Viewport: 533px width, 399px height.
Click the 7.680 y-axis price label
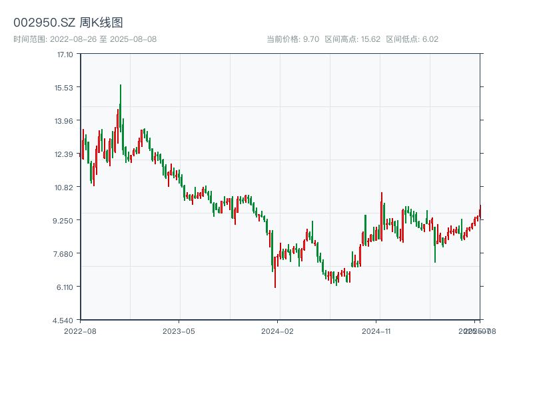(x=64, y=253)
